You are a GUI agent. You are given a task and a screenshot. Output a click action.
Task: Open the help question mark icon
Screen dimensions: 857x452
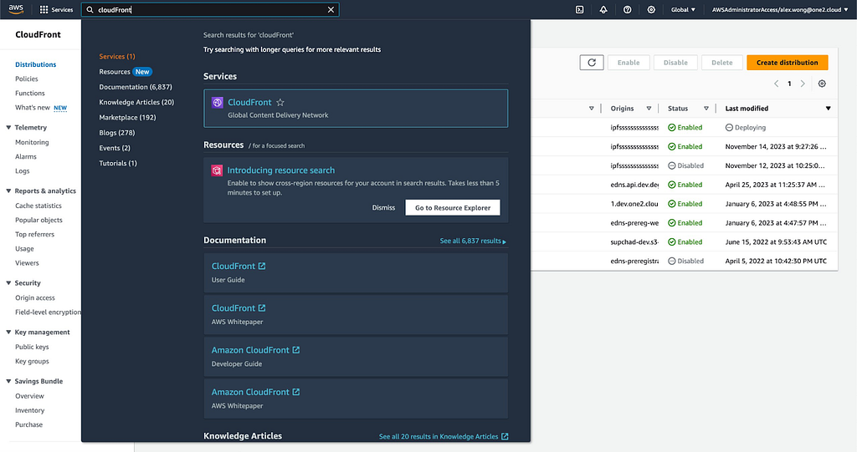point(628,10)
